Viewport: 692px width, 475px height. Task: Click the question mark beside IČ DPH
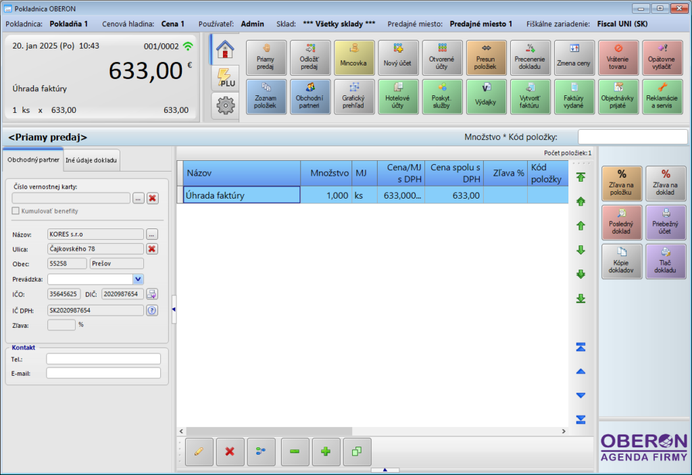coord(152,310)
